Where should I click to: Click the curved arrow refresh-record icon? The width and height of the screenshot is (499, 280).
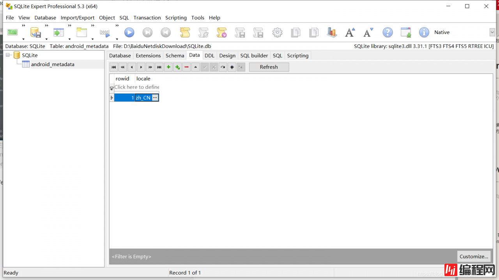(223, 67)
